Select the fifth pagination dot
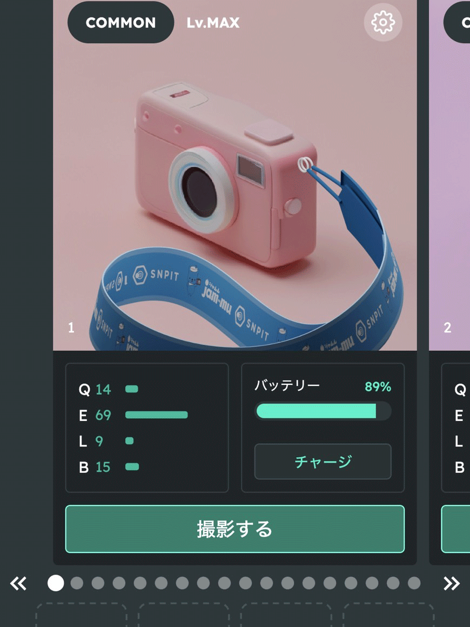 [x=140, y=583]
